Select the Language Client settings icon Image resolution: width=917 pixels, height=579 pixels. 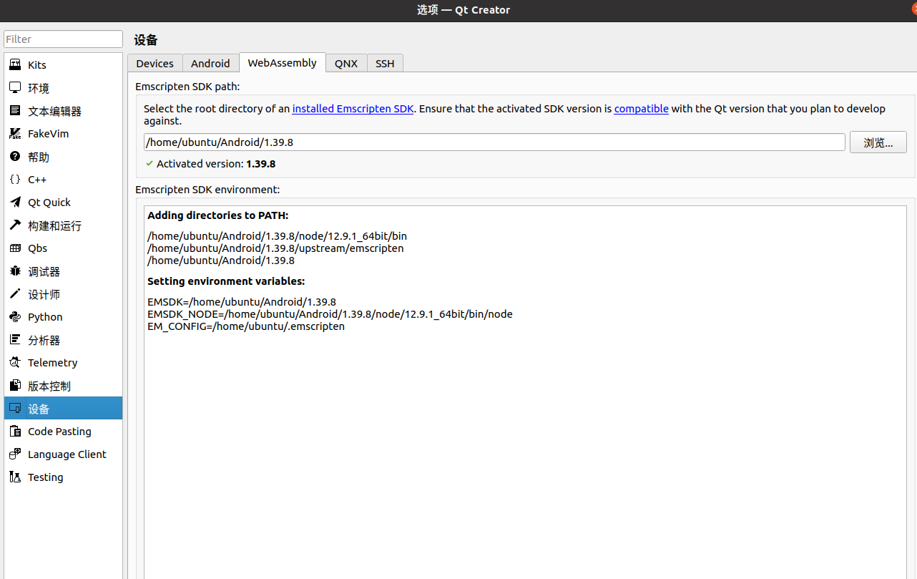[x=67, y=454]
